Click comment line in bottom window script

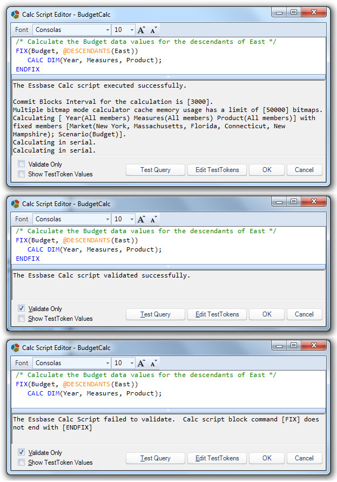[146, 375]
